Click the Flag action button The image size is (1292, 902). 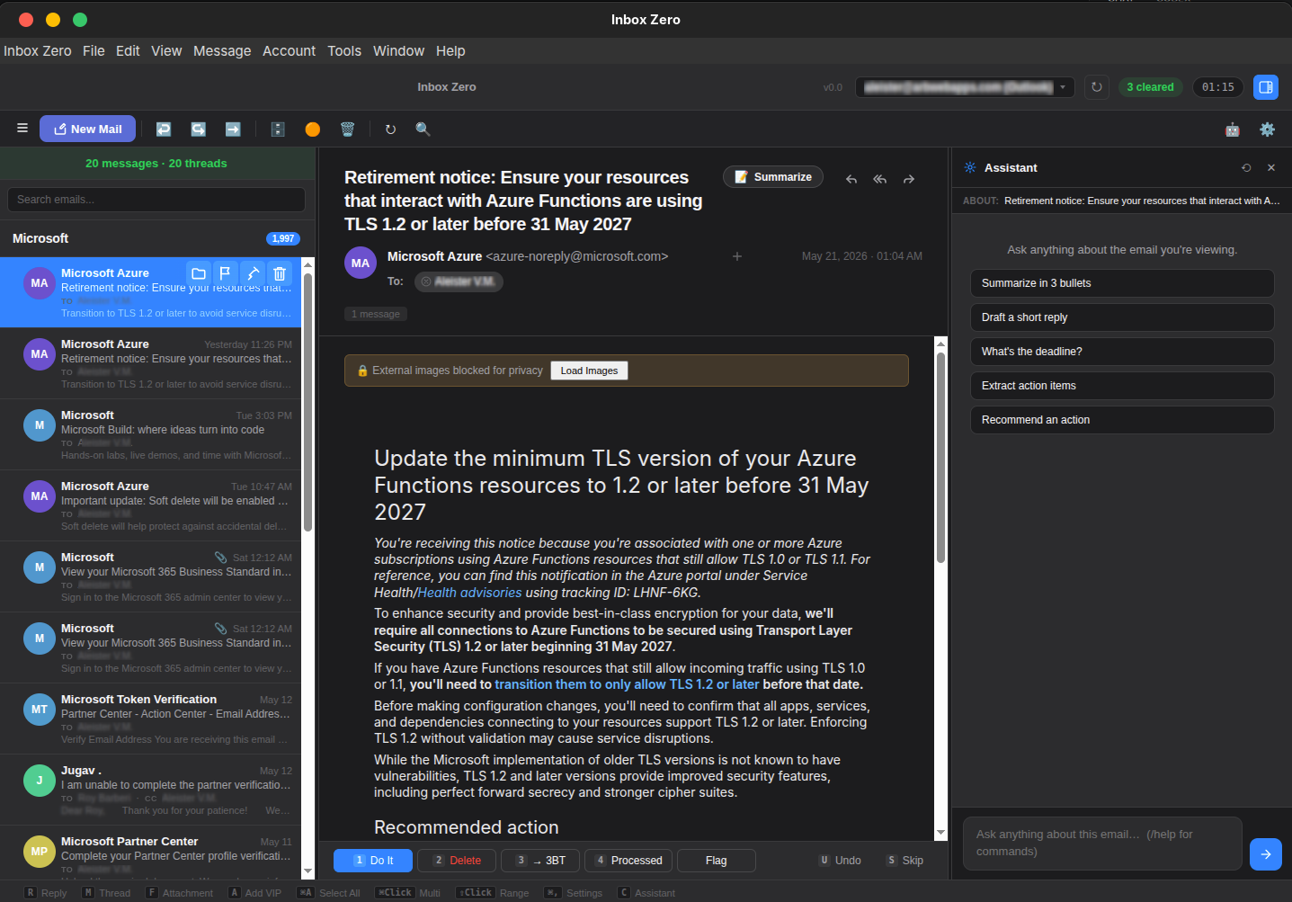(x=717, y=861)
